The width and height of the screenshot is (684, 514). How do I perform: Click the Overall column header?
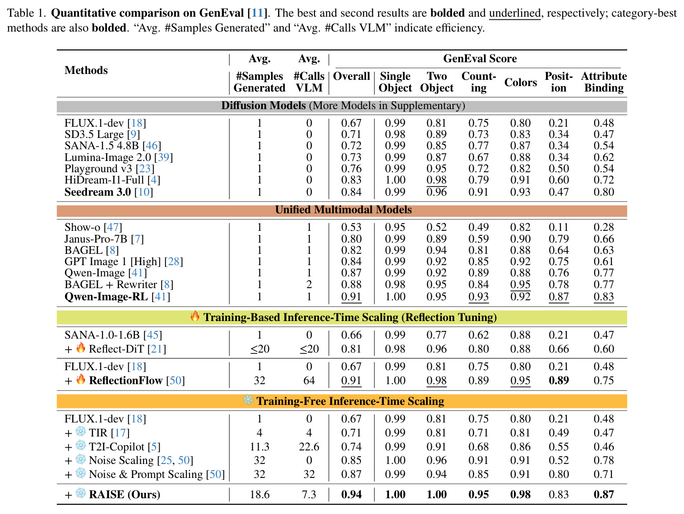(x=351, y=76)
